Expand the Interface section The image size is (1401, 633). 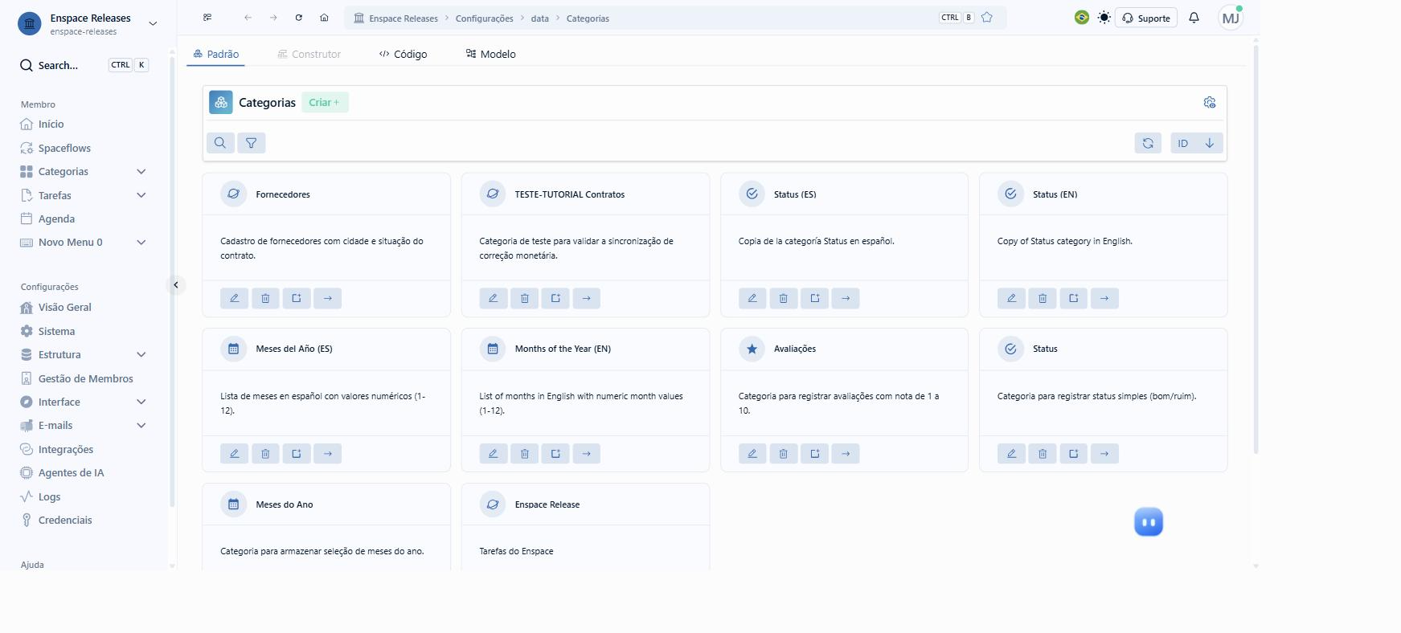pos(141,402)
